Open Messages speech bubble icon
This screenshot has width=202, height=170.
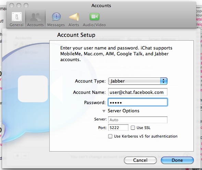pos(56,17)
